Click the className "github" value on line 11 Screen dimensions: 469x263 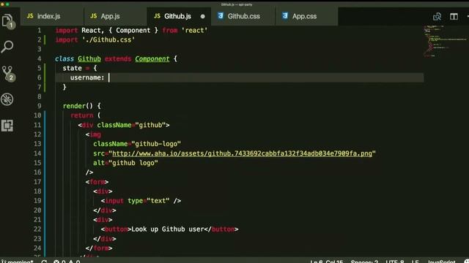150,125
